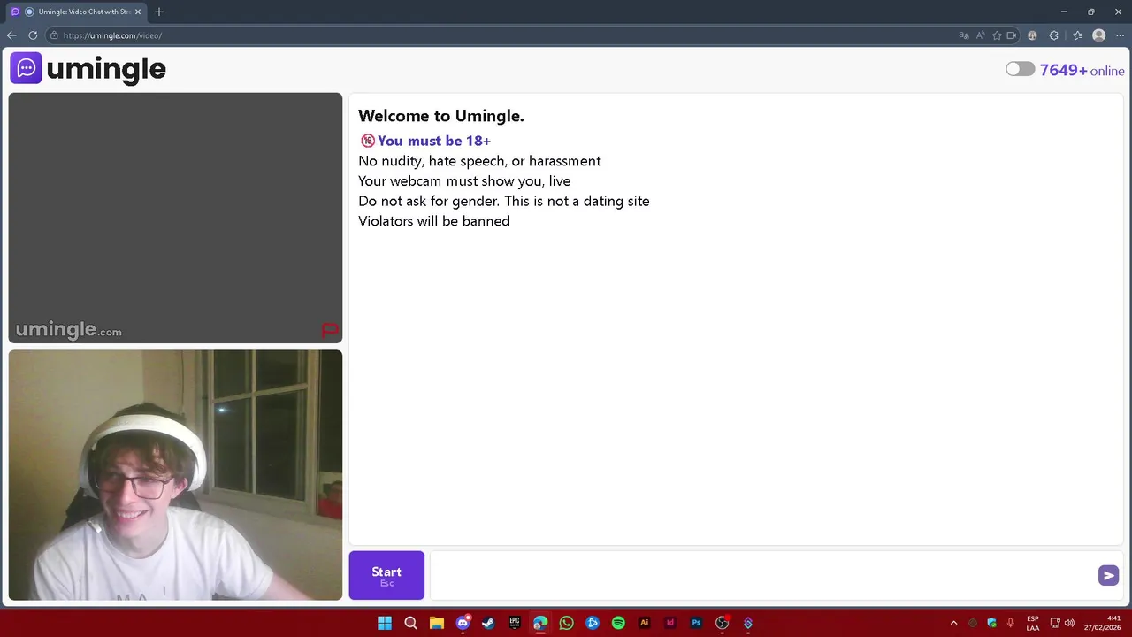Open the browser Settings and more menu
Screen dimensions: 1132x637
tap(1121, 35)
